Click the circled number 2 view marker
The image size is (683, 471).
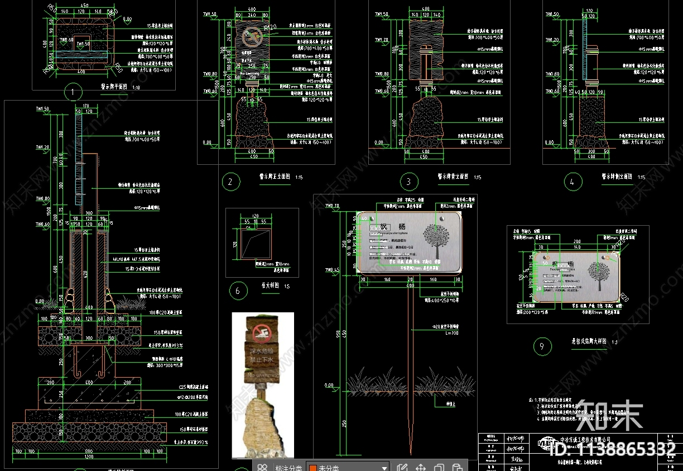click(230, 181)
